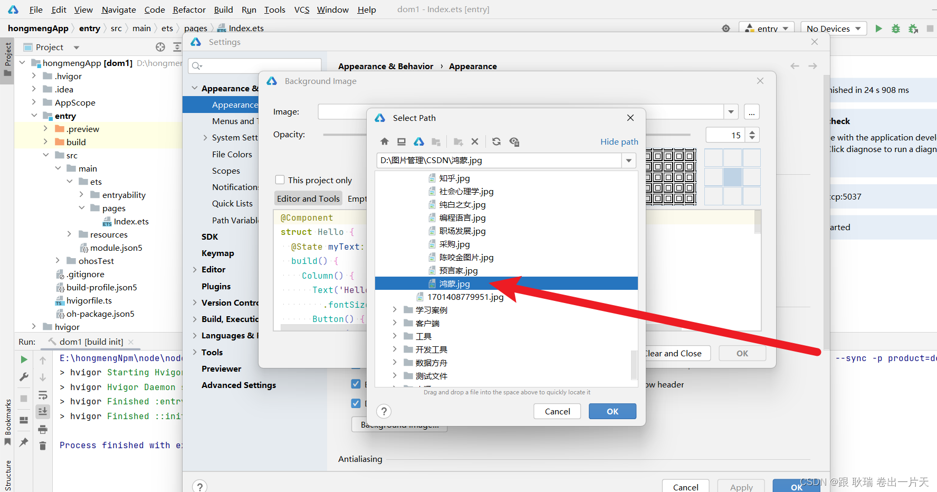Jump to desktop directory in Select Path
The width and height of the screenshot is (937, 492).
401,141
